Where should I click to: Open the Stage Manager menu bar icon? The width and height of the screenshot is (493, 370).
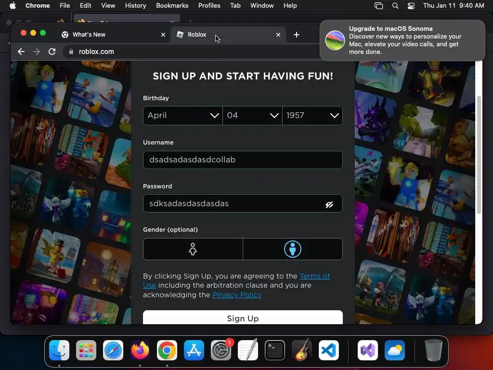378,6
